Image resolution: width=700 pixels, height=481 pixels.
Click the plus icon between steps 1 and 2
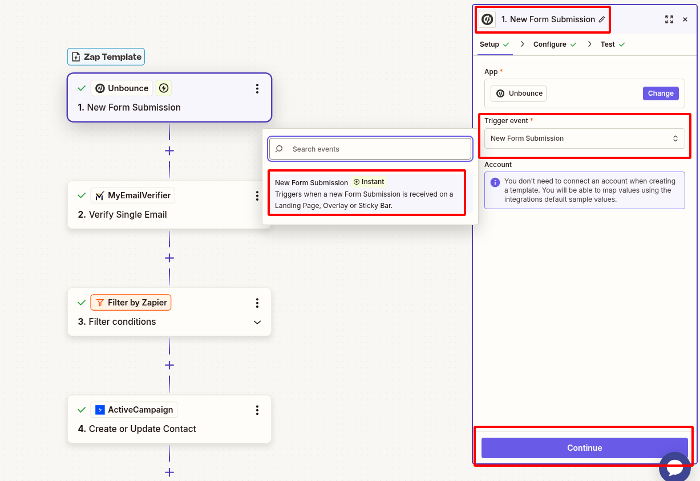pos(169,150)
